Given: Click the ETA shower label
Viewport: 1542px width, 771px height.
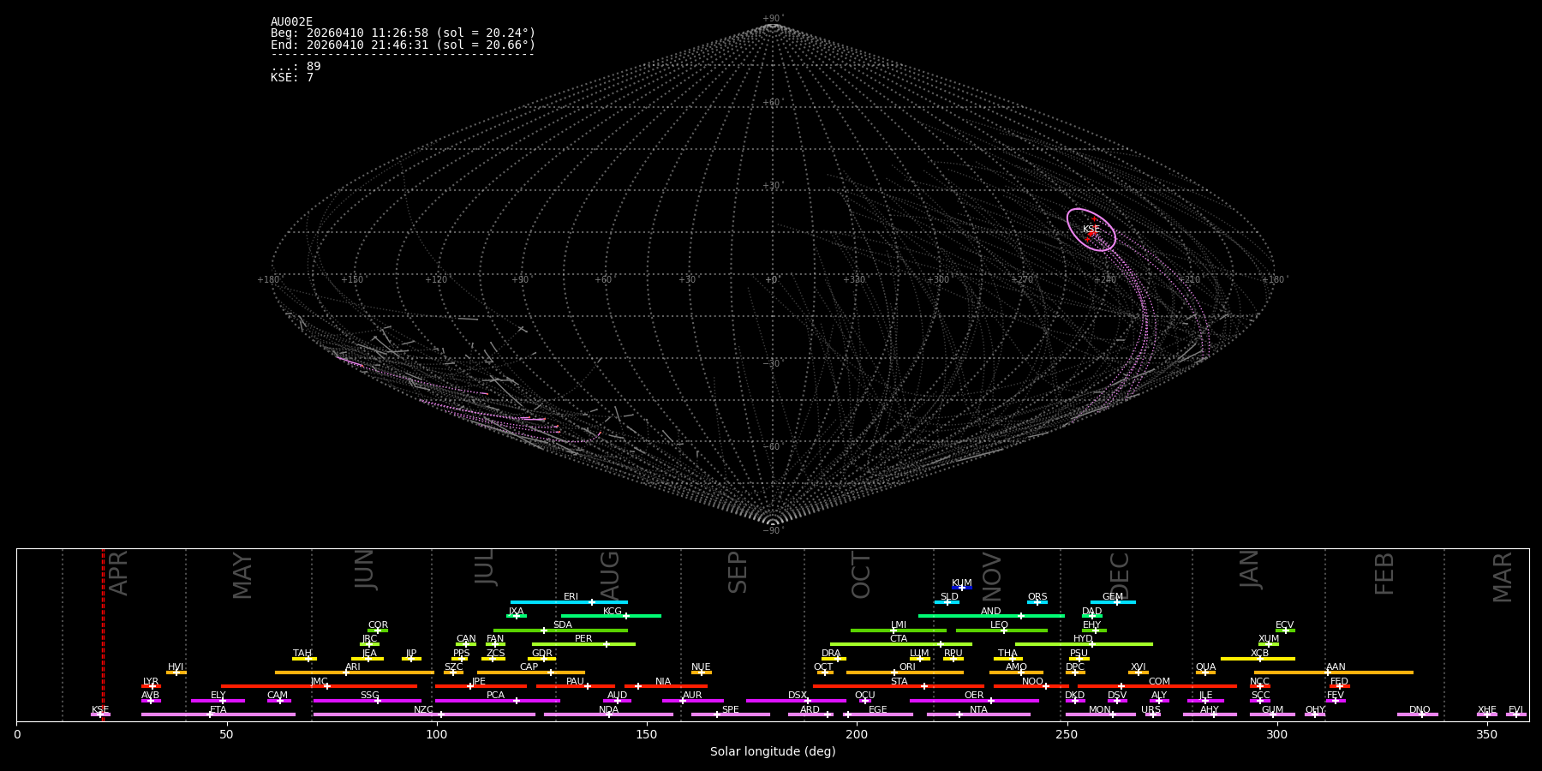Looking at the screenshot, I should 218,710.
